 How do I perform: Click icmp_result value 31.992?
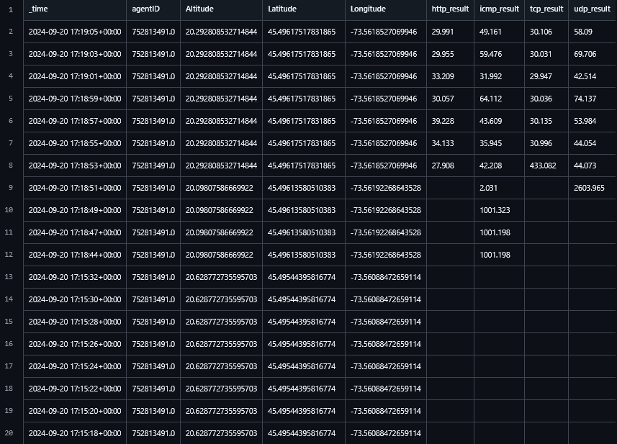[491, 77]
